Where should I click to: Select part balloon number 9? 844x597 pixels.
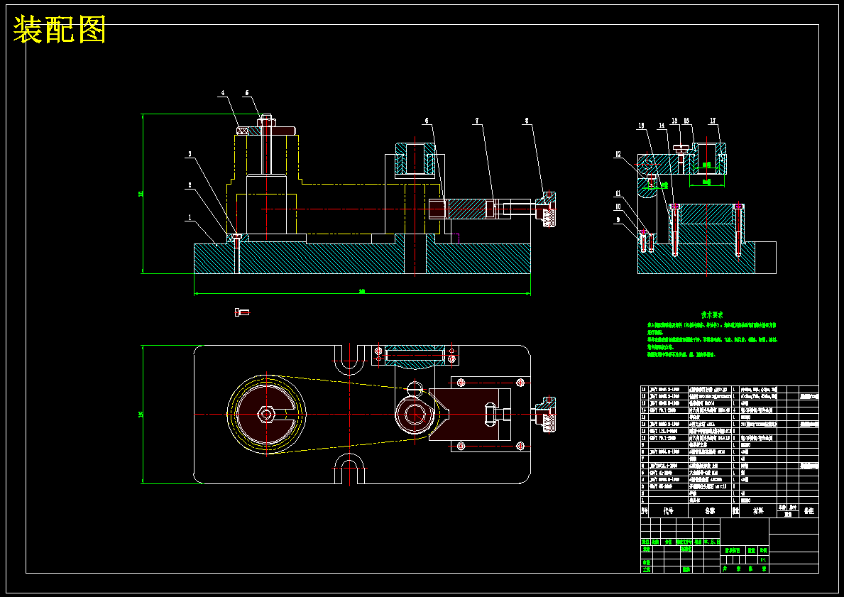pyautogui.click(x=618, y=219)
